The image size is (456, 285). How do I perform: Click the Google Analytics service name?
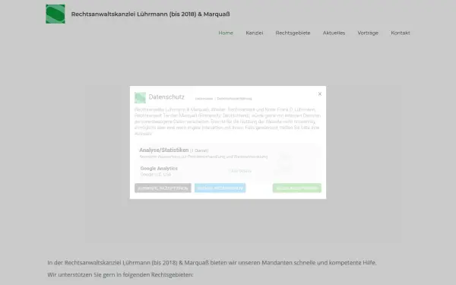pyautogui.click(x=159, y=169)
